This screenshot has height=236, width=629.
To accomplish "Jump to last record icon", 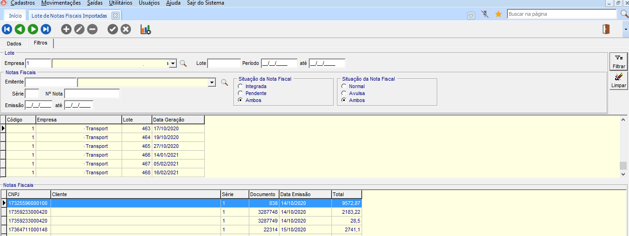I will tap(45, 29).
